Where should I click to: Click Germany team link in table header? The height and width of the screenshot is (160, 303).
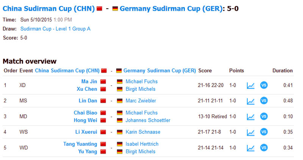click(159, 71)
